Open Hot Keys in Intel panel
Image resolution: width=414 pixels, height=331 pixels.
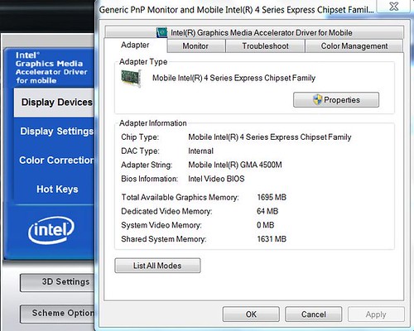[x=57, y=189]
